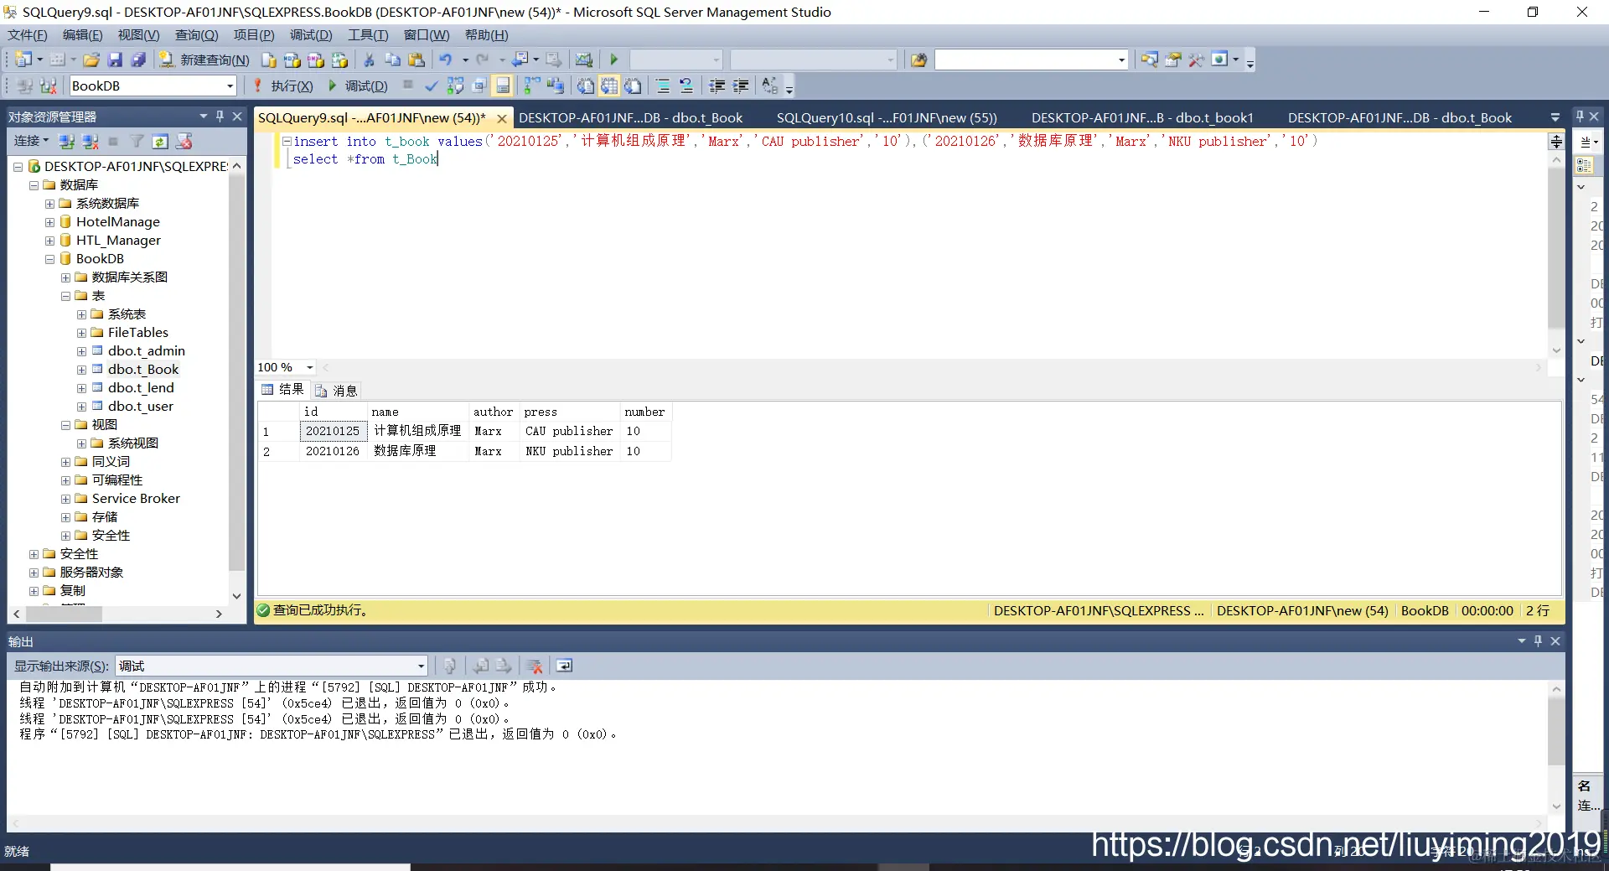Viewport: 1609px width, 871px height.
Task: Toggle word wrap in the Output panel
Action: coord(564,666)
